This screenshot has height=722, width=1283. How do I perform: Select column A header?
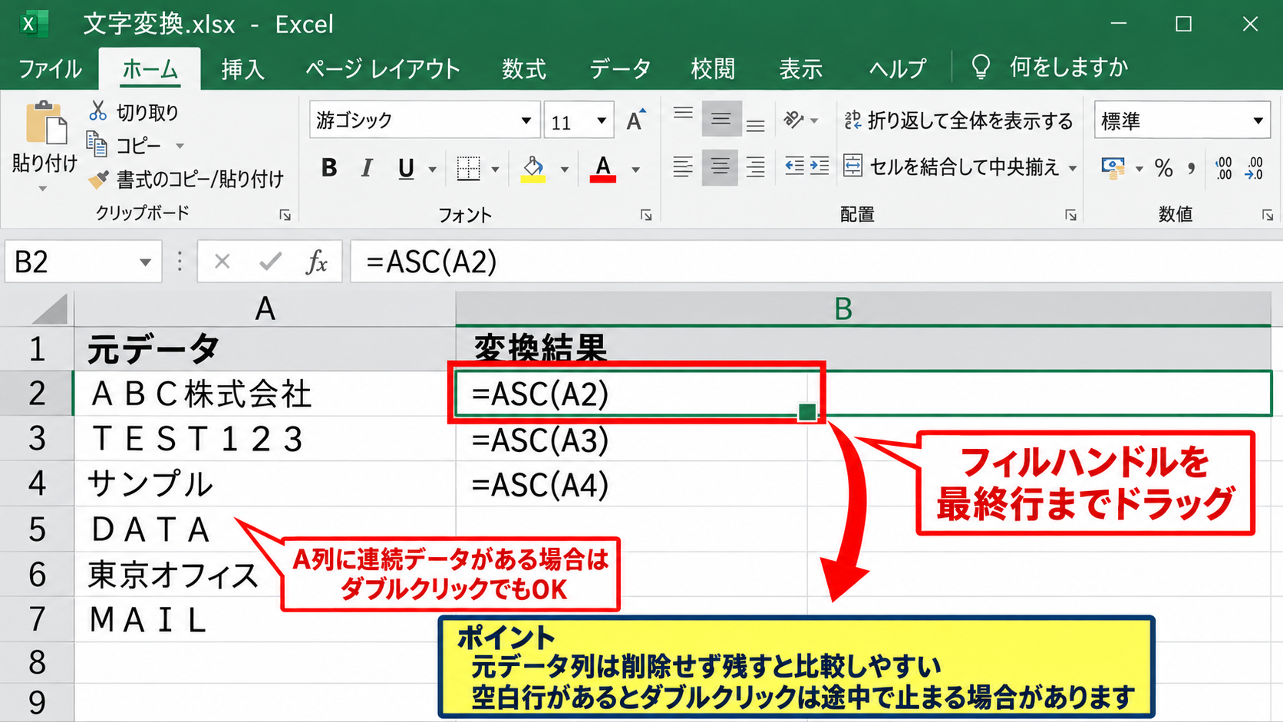click(x=265, y=309)
